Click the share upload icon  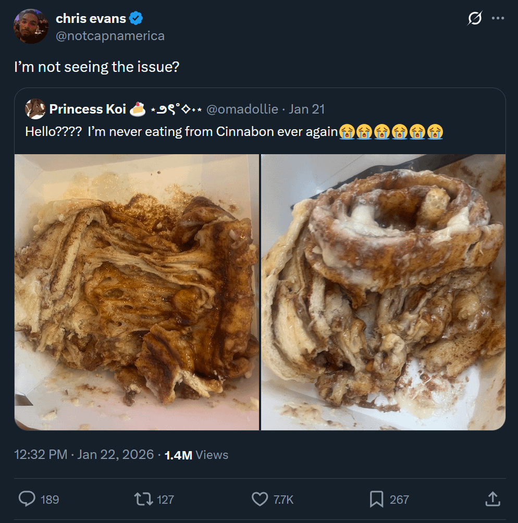(x=492, y=499)
